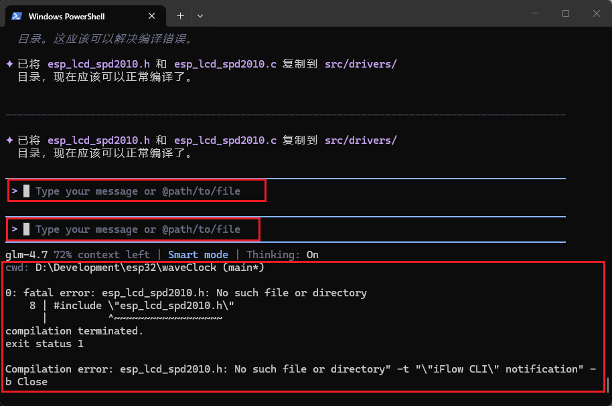Select the Windows PowerShell tab title

[x=66, y=16]
